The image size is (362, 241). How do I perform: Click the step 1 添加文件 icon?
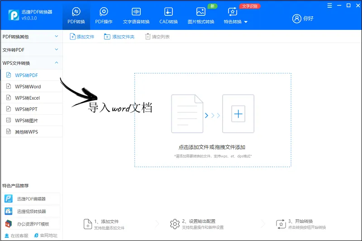coord(88,224)
